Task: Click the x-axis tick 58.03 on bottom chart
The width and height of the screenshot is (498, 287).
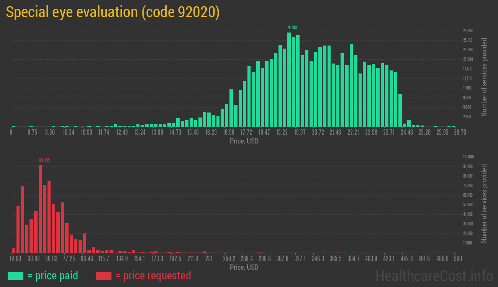Action: pos(51,258)
